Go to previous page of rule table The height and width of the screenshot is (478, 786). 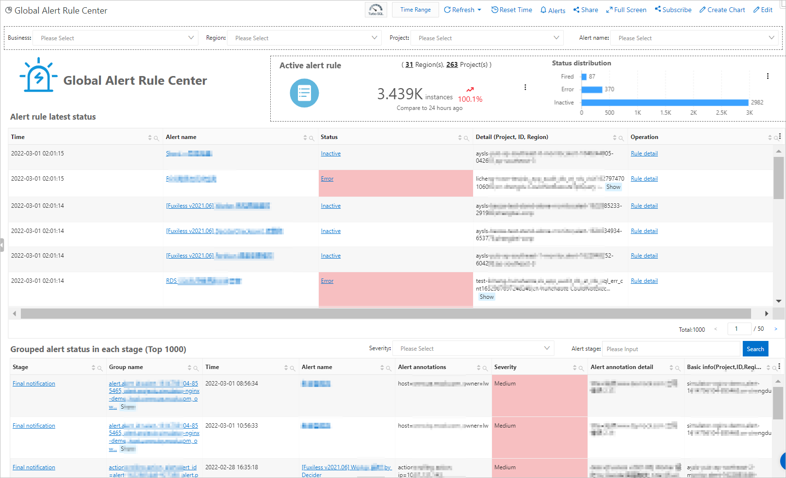[x=715, y=329]
